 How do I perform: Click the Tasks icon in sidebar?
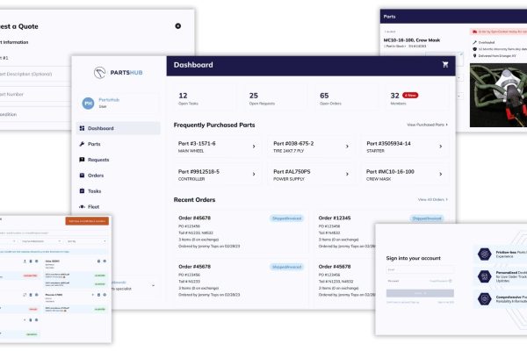(x=82, y=190)
